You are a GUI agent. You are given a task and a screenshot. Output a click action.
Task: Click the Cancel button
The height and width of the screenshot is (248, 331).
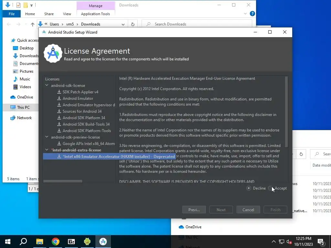click(x=248, y=210)
